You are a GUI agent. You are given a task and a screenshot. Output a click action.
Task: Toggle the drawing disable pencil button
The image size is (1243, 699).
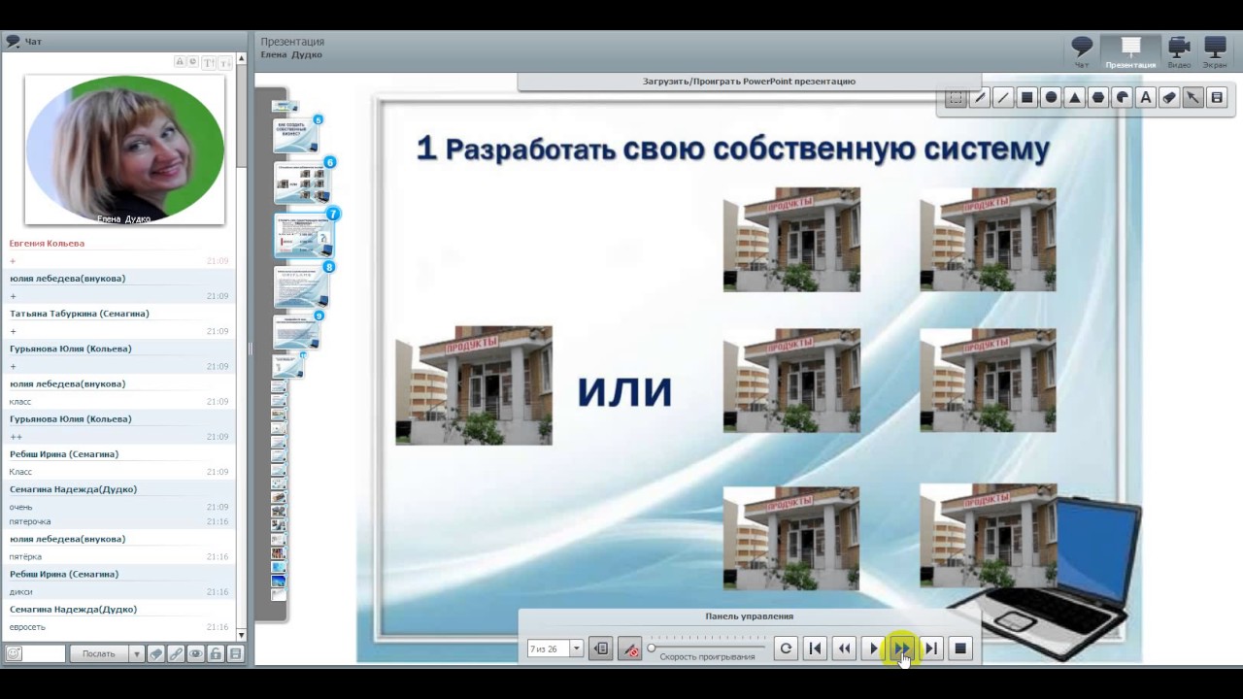pyautogui.click(x=630, y=649)
